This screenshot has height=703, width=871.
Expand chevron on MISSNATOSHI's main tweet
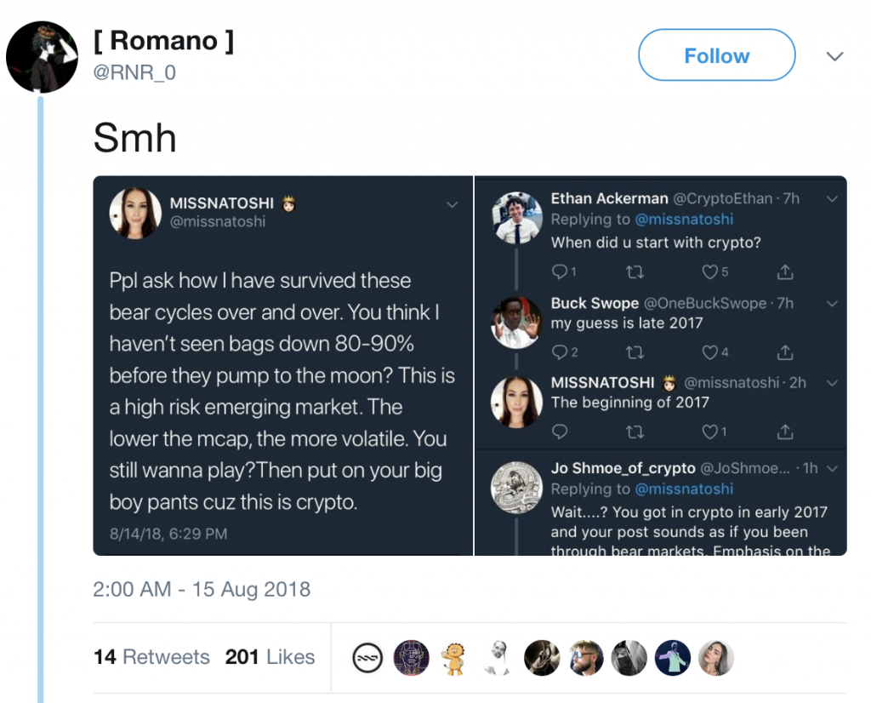[x=452, y=205]
